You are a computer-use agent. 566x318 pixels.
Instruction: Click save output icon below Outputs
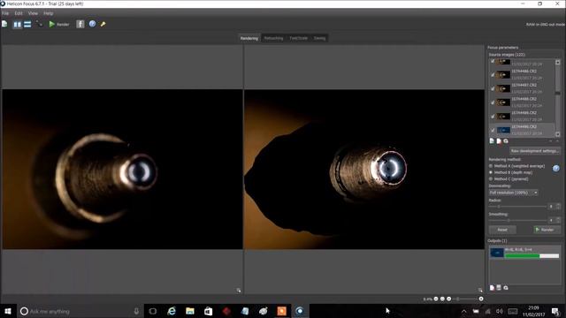499,288
